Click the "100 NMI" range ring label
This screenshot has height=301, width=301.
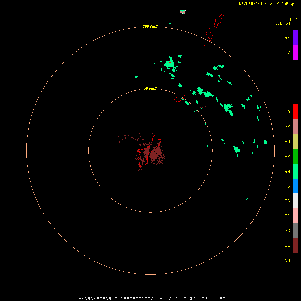150,26
